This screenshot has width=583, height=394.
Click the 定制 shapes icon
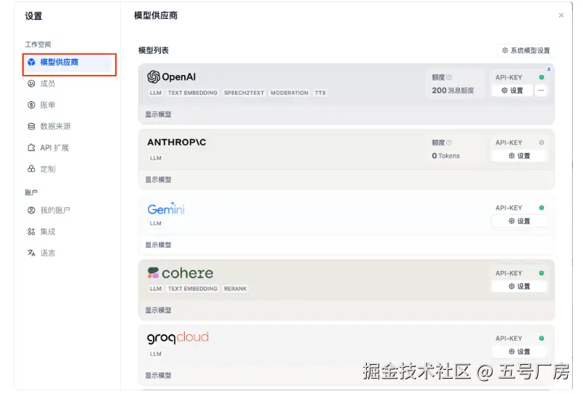tap(31, 169)
